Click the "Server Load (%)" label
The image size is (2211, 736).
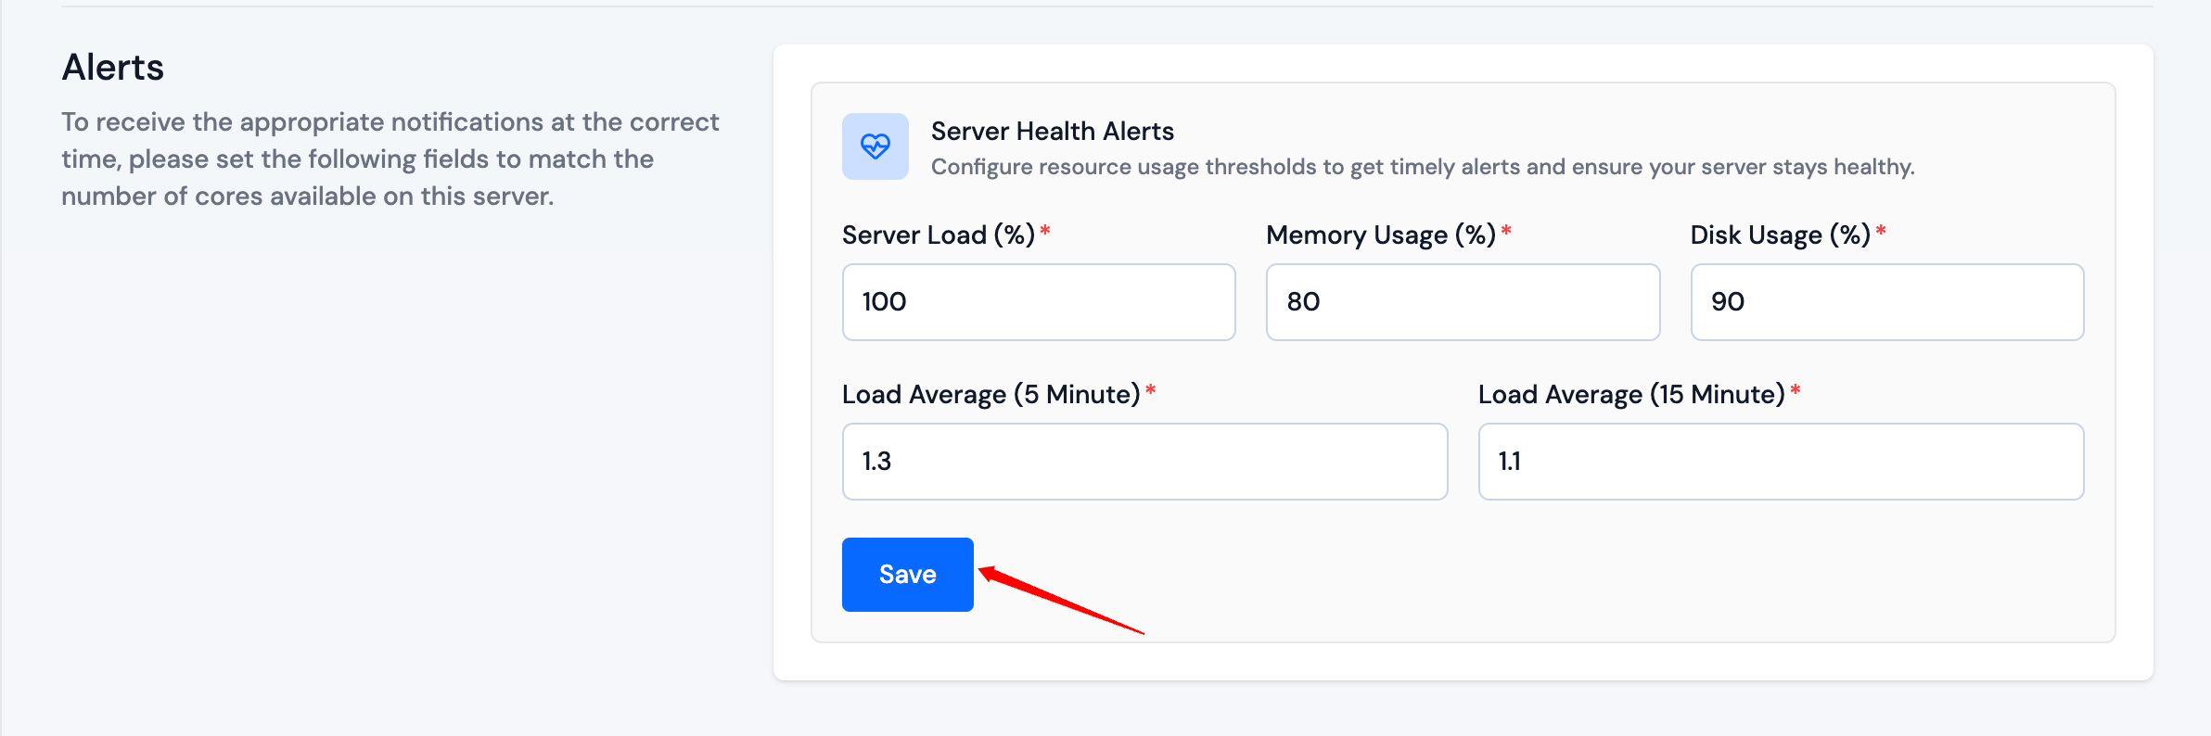pos(938,235)
